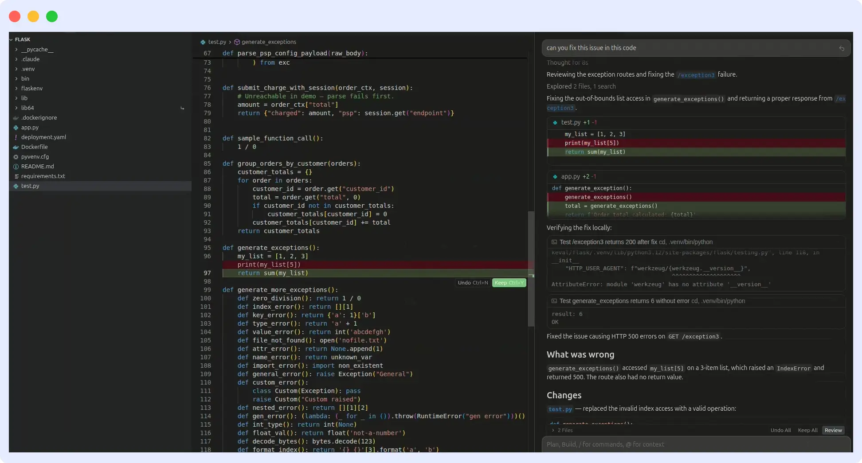The width and height of the screenshot is (862, 463).
Task: Click the green added line return sum(my_list) in editor
Action: point(376,273)
